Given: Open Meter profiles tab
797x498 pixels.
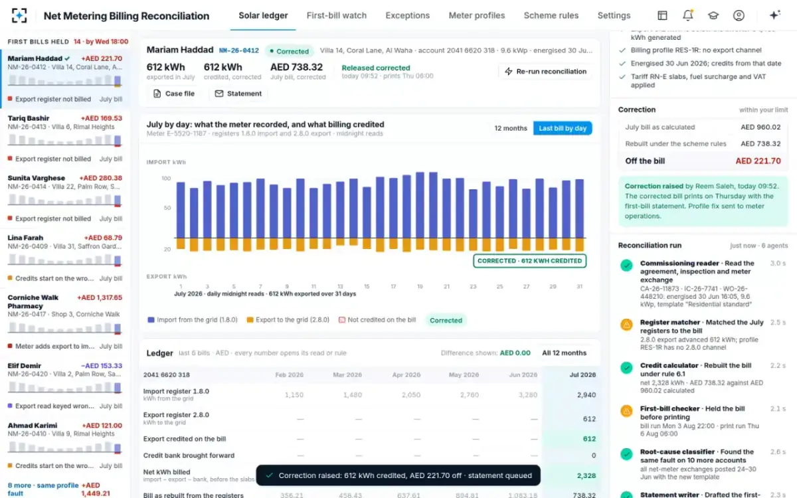Looking at the screenshot, I should coord(477,15).
